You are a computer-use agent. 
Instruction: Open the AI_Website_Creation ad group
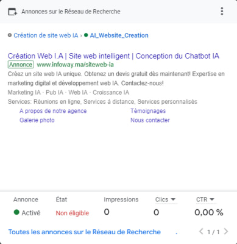tap(119, 35)
